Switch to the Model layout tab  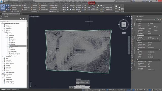3,89
